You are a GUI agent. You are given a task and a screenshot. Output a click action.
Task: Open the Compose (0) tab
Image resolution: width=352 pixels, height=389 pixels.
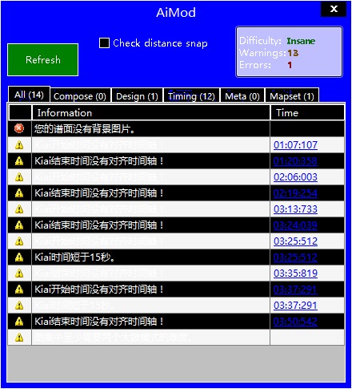click(x=80, y=96)
